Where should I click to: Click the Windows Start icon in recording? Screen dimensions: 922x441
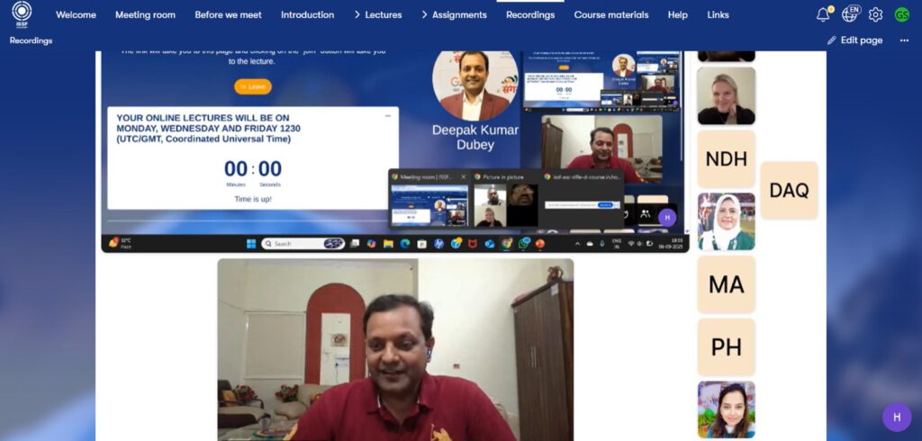point(251,244)
